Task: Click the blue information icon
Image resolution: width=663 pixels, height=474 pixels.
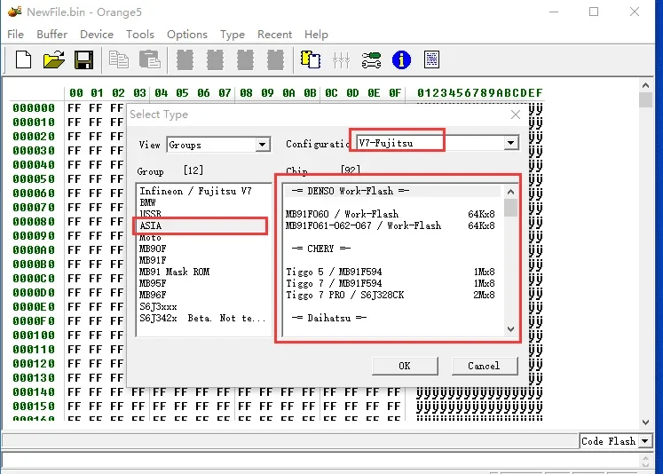Action: click(x=401, y=59)
